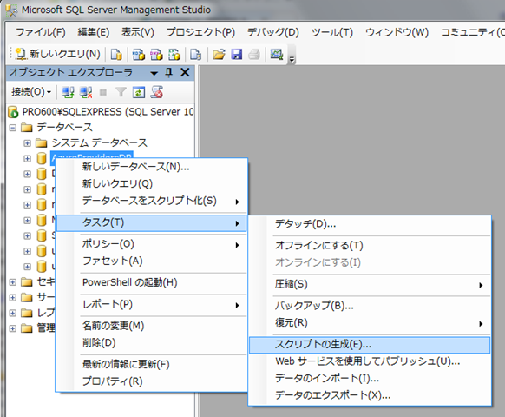This screenshot has height=417, width=505.
Task: Click the AzureProvidersDB database cylinder icon
Action: [x=42, y=158]
